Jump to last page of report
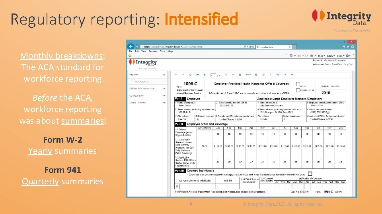Viewport: 382px width, 214px height. pyautogui.click(x=233, y=75)
